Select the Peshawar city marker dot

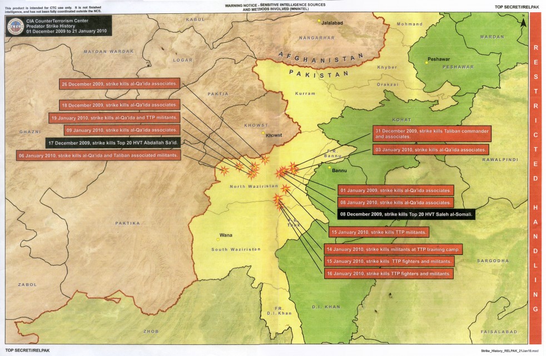pos(426,62)
